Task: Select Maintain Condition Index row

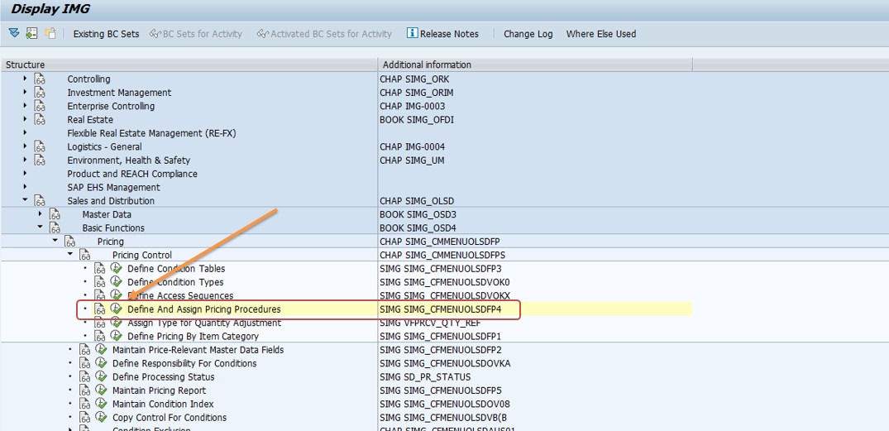Action: (163, 404)
